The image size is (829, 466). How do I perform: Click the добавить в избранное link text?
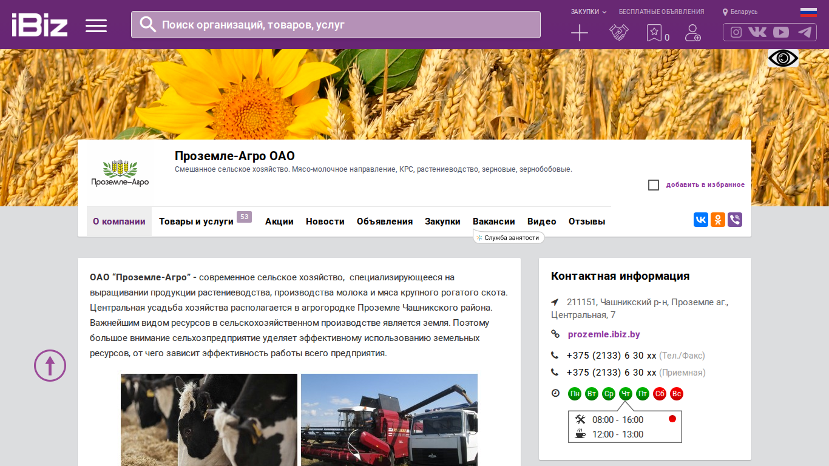(705, 185)
